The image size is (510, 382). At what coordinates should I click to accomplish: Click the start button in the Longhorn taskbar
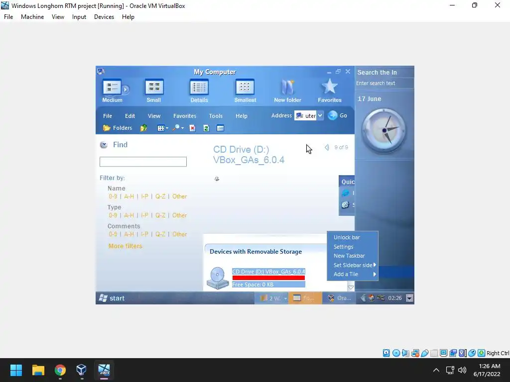(x=112, y=298)
